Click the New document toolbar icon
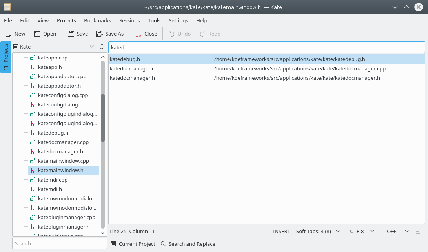Screen dimensions: 428x252 pyautogui.click(x=9, y=34)
